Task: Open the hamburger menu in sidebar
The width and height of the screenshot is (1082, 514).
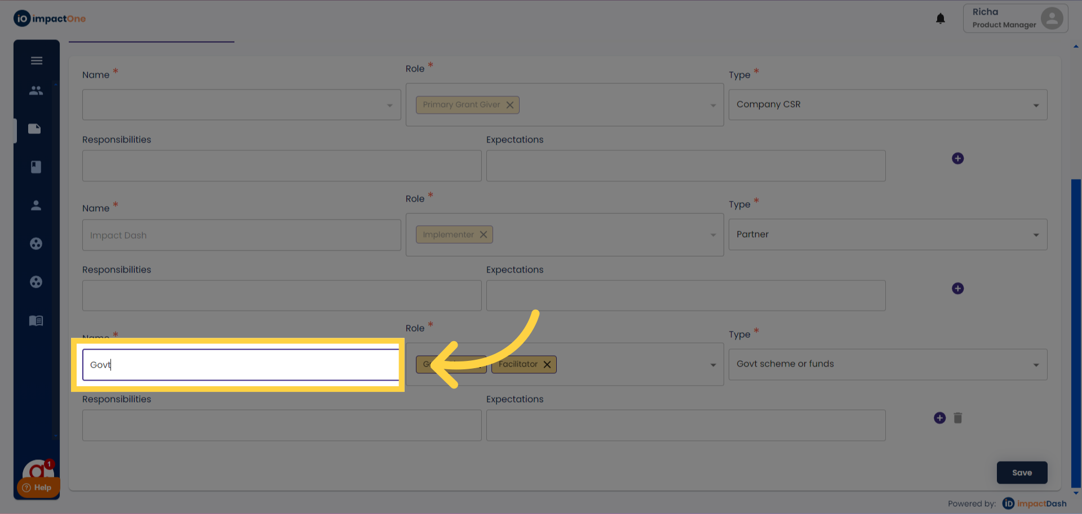Action: click(37, 61)
